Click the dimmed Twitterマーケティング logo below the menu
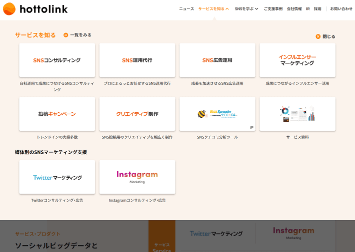Image resolution: width=355 pixels, height=252 pixels. 216,234
